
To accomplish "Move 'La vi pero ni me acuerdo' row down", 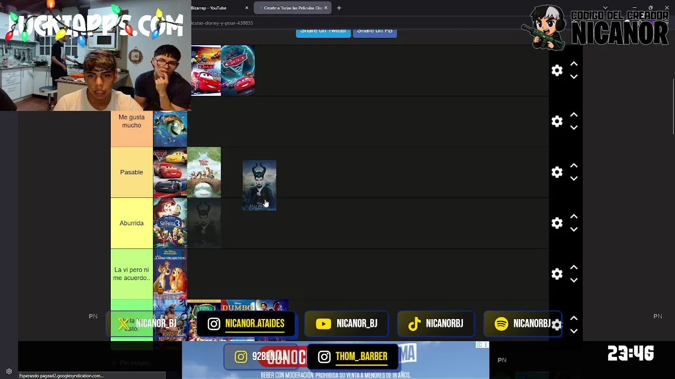I will [574, 281].
